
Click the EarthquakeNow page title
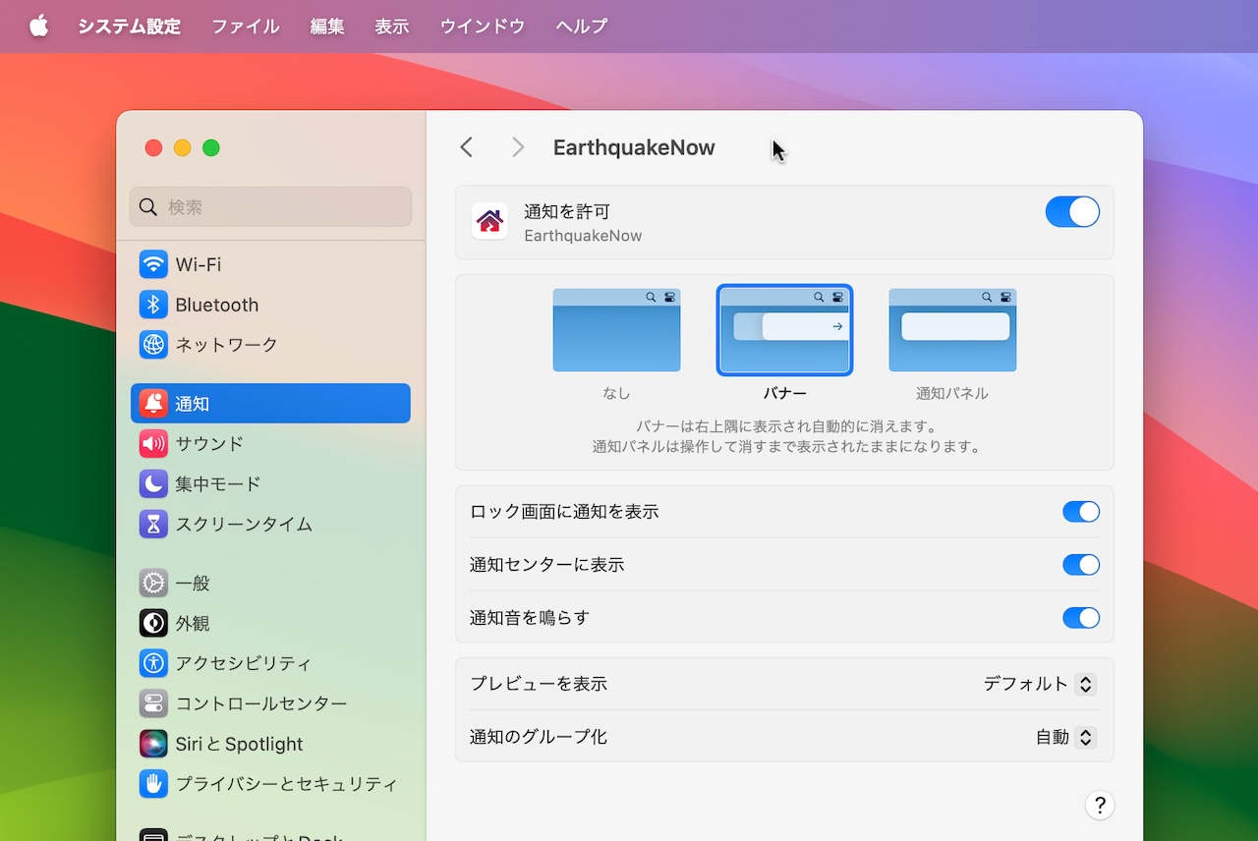[634, 147]
